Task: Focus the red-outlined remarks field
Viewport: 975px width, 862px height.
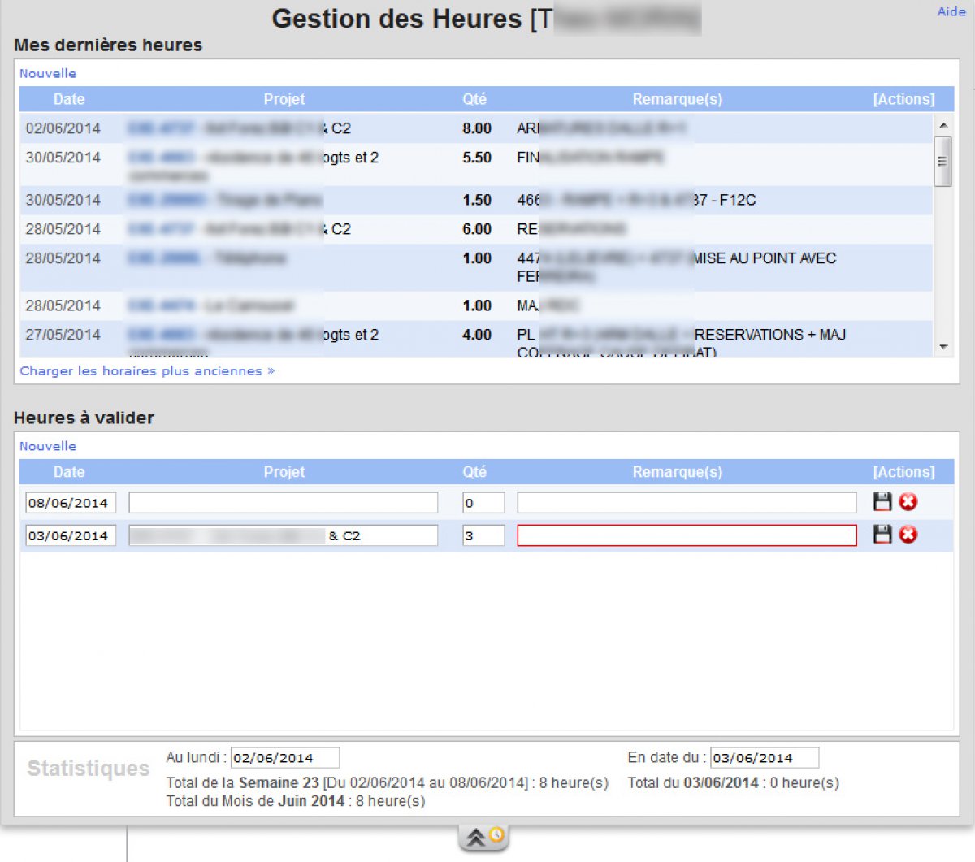Action: (x=687, y=535)
